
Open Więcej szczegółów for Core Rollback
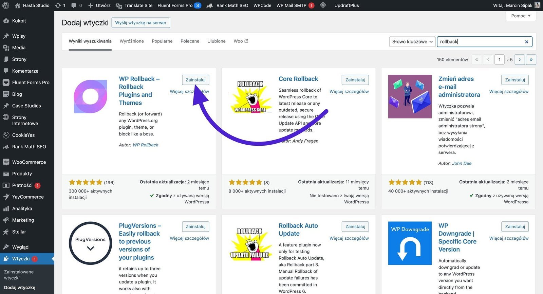[349, 92]
